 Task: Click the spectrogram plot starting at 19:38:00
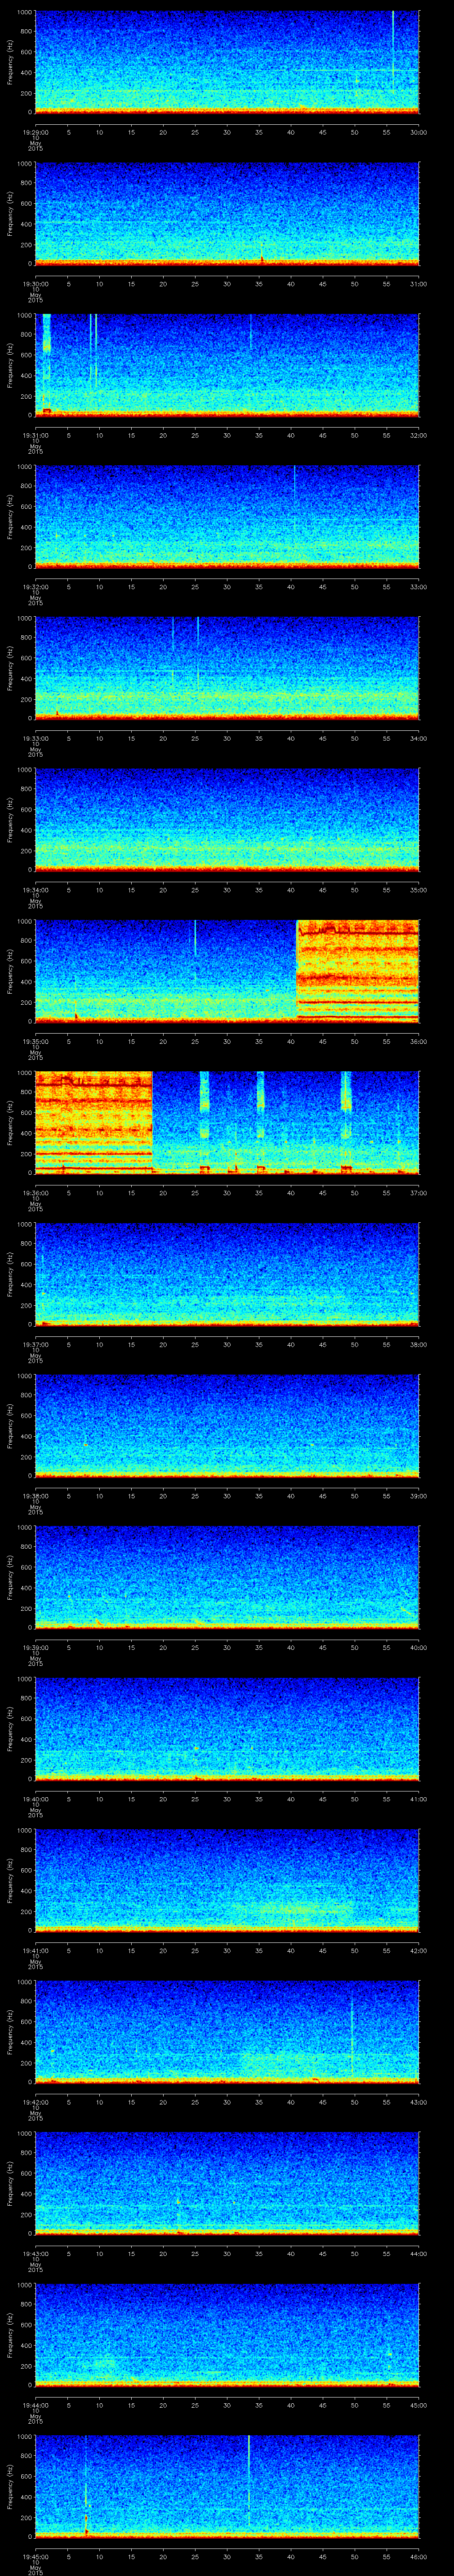227,1426
